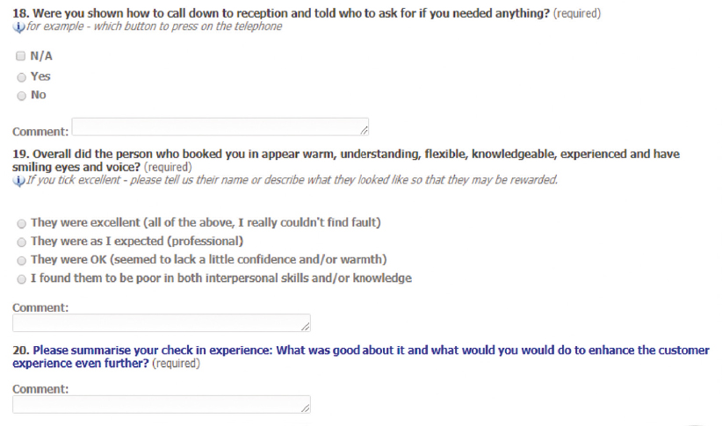Viewport: 722px width, 426px height.
Task: Select the No radio button
Action: click(21, 96)
